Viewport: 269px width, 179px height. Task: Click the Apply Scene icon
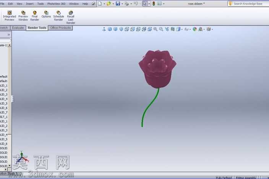(x=200, y=29)
